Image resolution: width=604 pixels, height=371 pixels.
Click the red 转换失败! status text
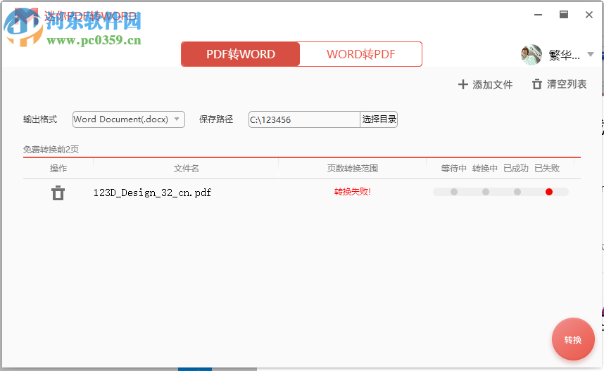tap(352, 191)
